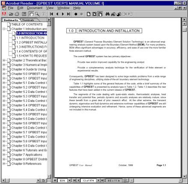Screen dimensions: 188x184
Task: Open Chapter 5.4 Data Control bookmark
Action: click(29, 110)
